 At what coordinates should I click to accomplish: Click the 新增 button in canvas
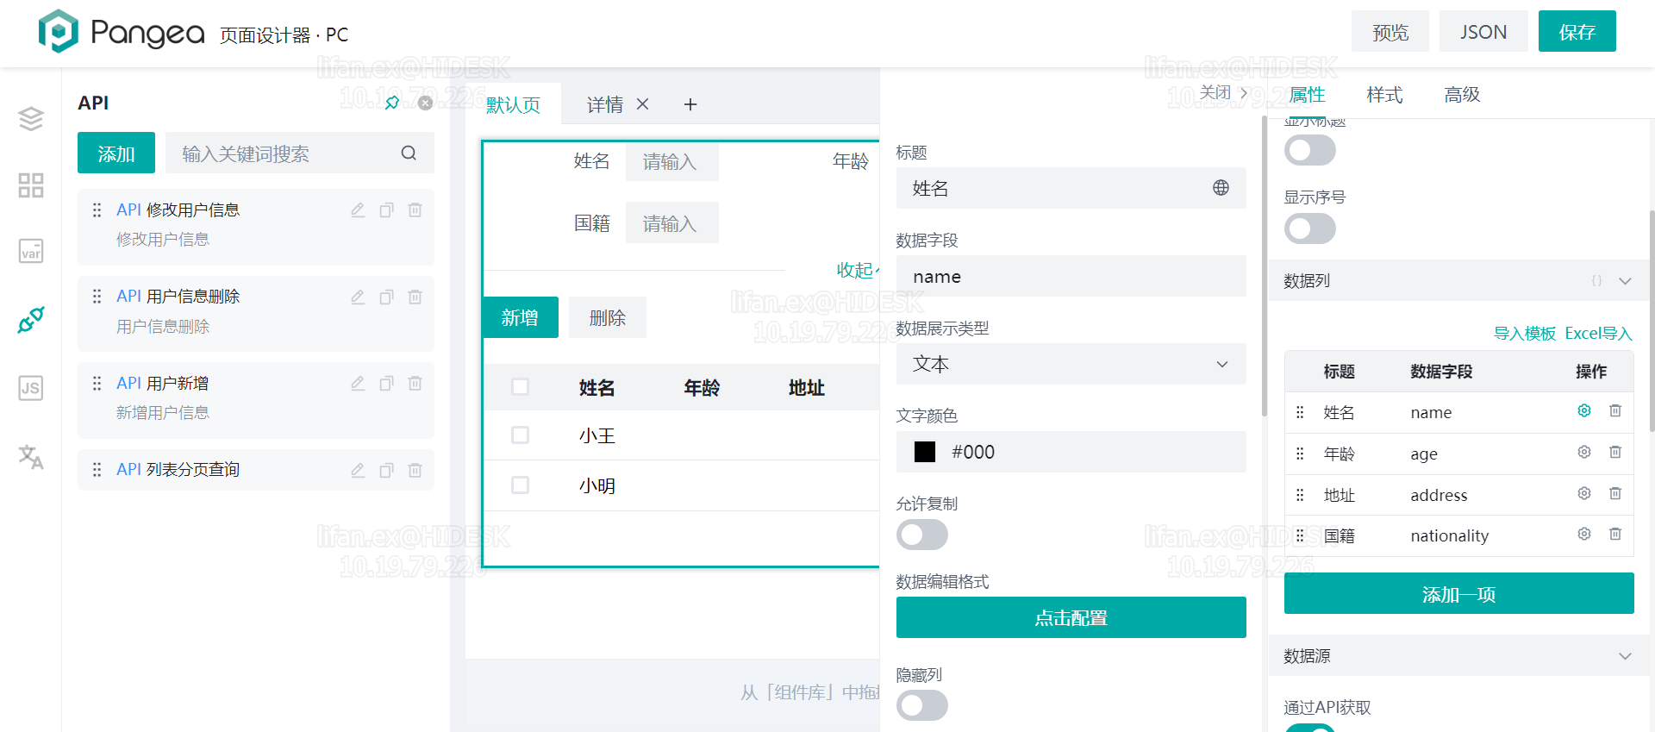click(x=520, y=317)
